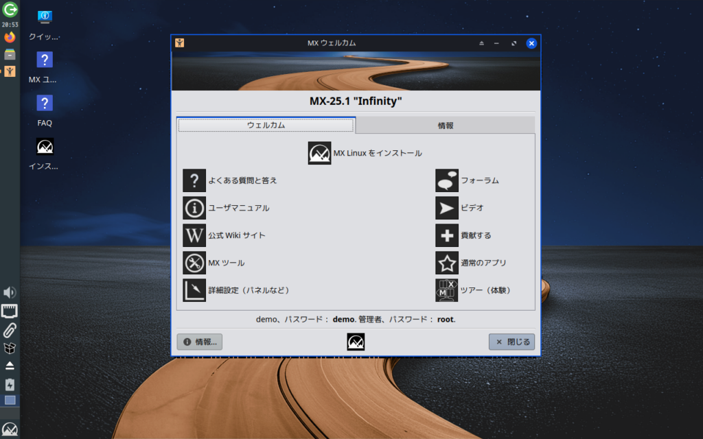Select the ウェルカム tab
The height and width of the screenshot is (439, 703).
tap(266, 126)
